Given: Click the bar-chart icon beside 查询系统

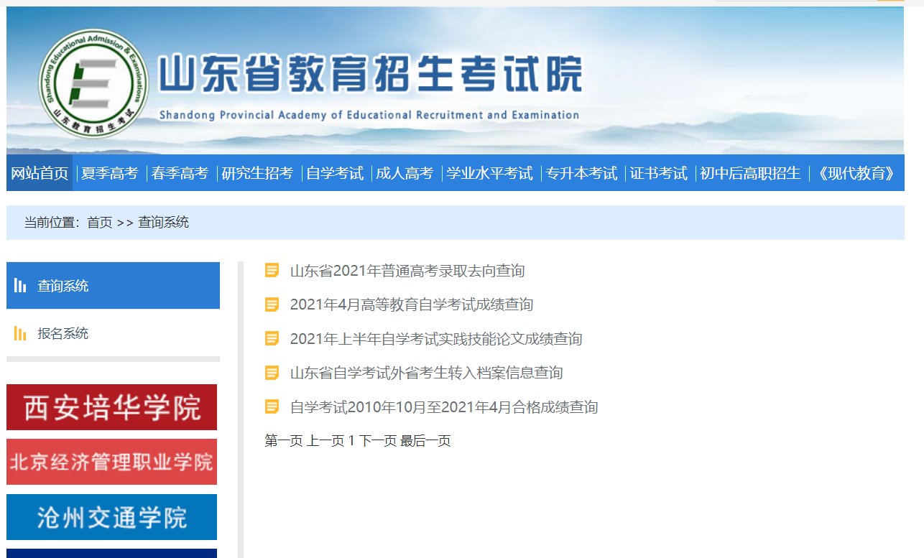Looking at the screenshot, I should coord(22,285).
